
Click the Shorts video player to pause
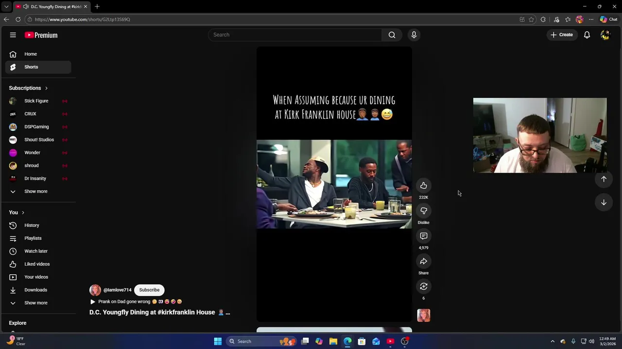[334, 184]
